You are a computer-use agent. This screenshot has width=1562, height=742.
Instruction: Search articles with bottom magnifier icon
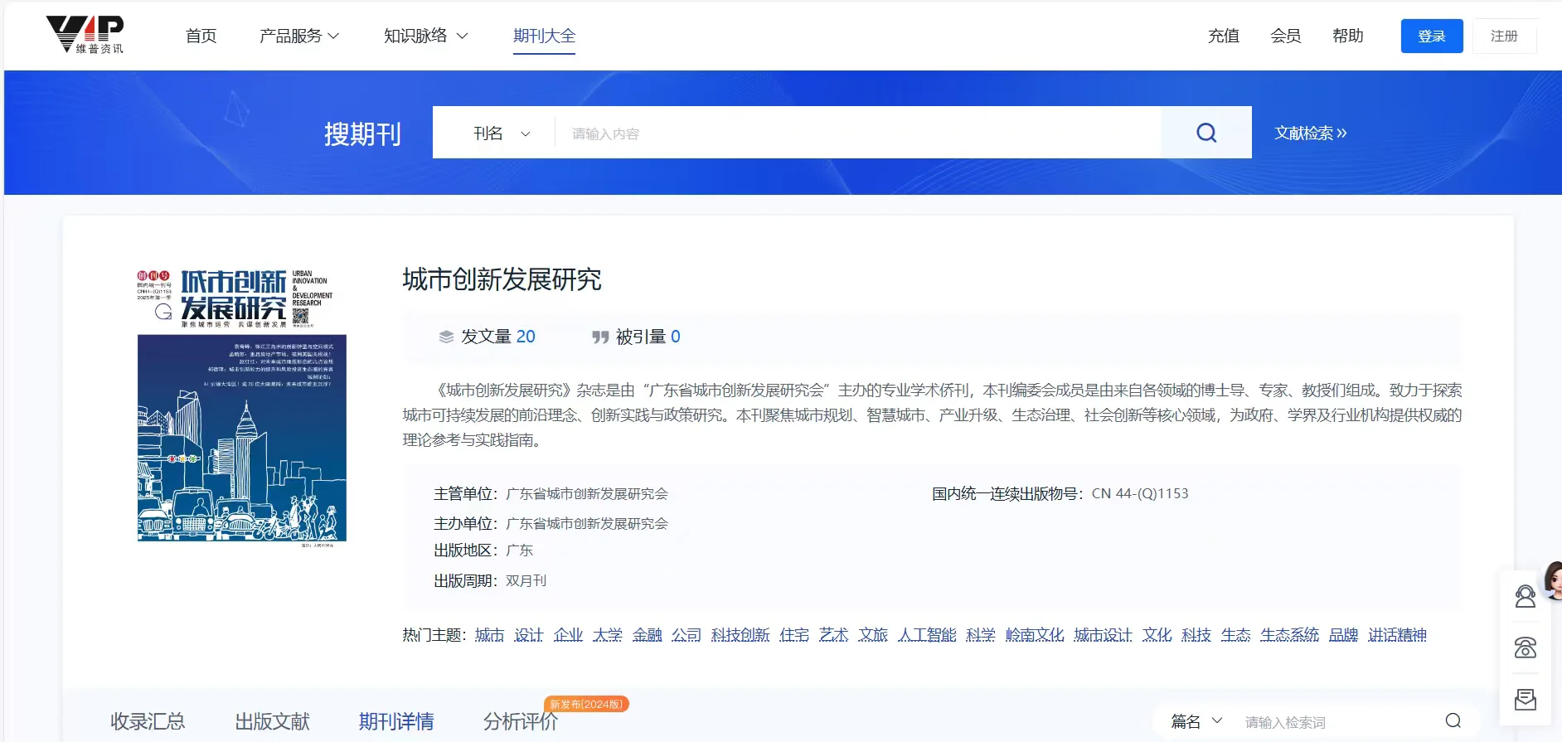coord(1453,720)
